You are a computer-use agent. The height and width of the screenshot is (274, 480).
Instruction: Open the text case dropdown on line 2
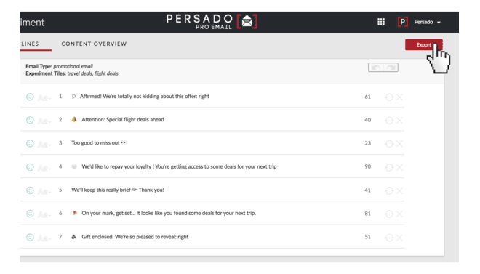(x=44, y=121)
